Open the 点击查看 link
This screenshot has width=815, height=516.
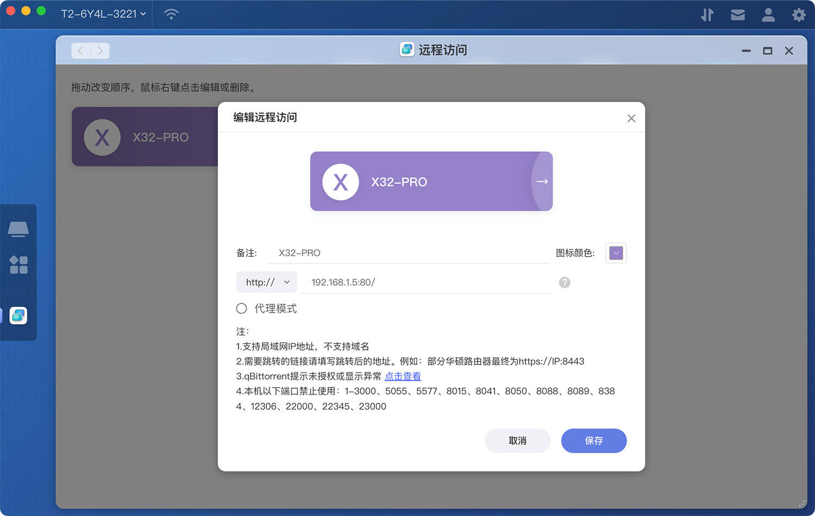click(x=403, y=376)
